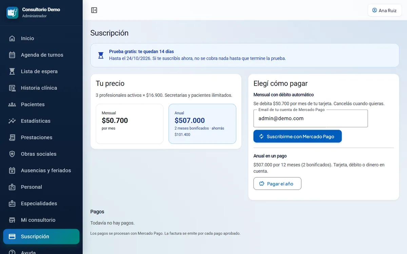The image size is (407, 254).
Task: Click '2 meses bonificados · ahorrás $101.400' text
Action: point(199,131)
